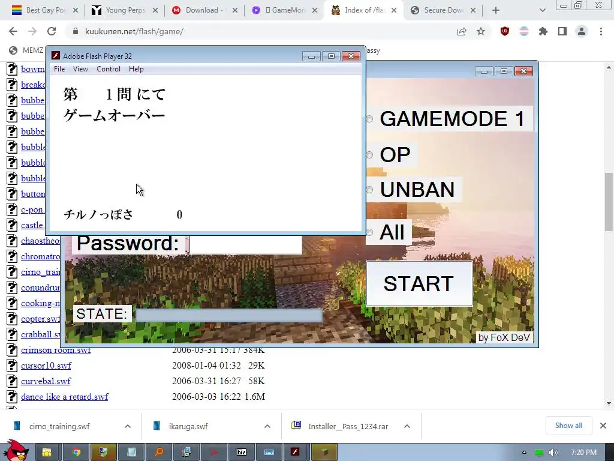614x461 pixels.
Task: Open the installer taskbar icon beside Chrome
Action: pyautogui.click(x=103, y=453)
